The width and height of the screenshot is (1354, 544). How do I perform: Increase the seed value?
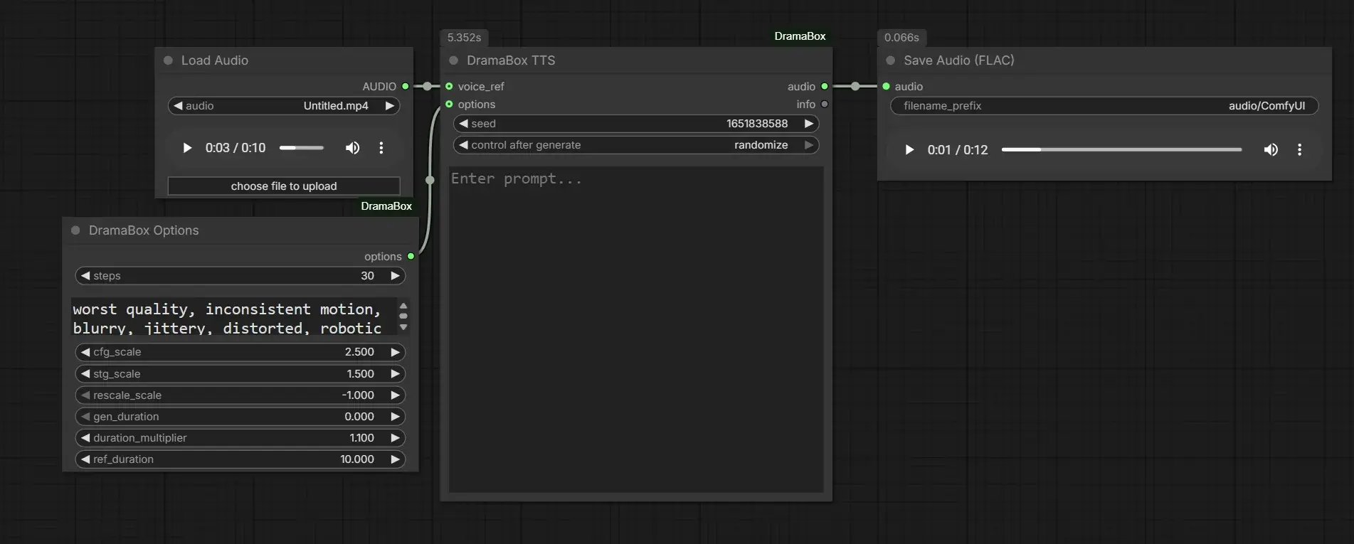point(809,124)
